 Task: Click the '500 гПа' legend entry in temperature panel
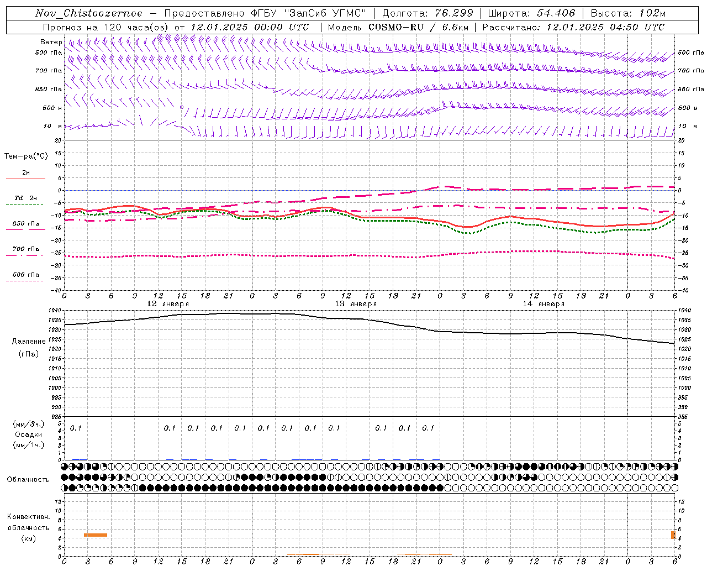coord(25,275)
